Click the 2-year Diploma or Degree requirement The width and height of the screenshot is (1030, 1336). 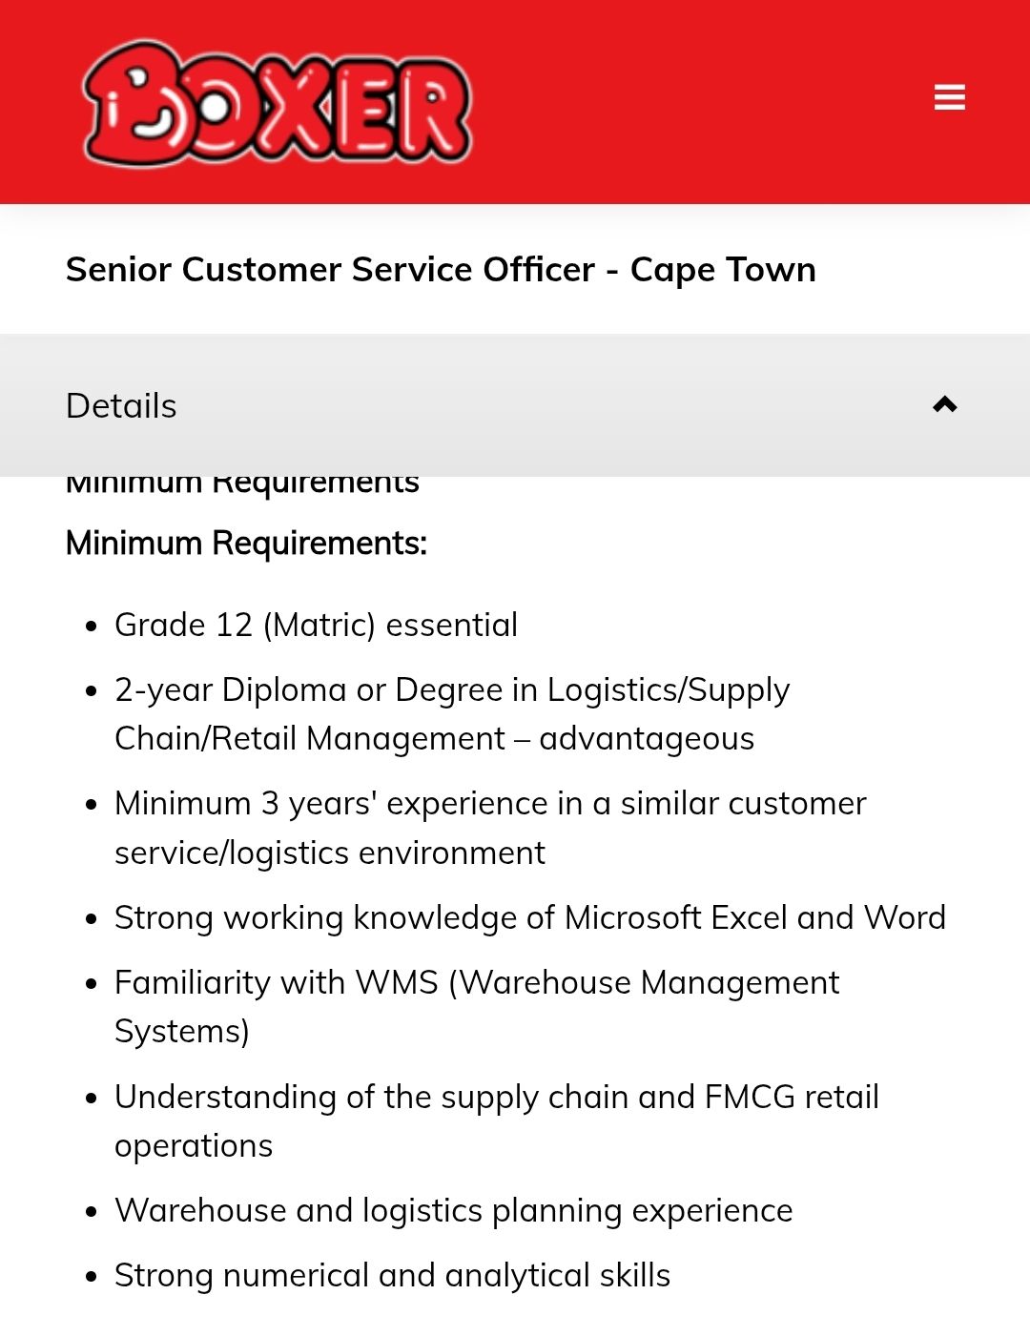(x=452, y=714)
